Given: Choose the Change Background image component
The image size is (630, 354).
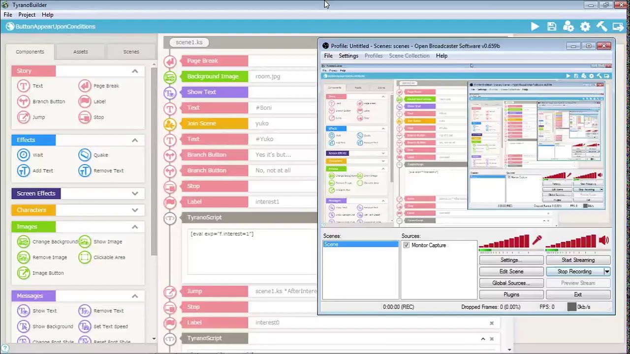Looking at the screenshot, I should pos(47,242).
